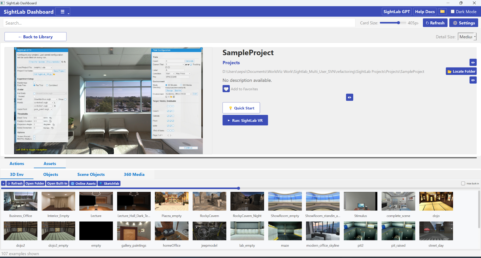Switch to the Assets tab
This screenshot has height=258, width=481.
click(x=50, y=163)
